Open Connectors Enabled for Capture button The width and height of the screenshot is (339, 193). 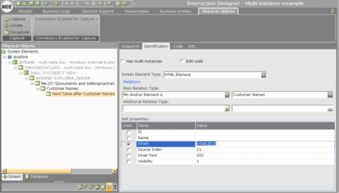66,19
